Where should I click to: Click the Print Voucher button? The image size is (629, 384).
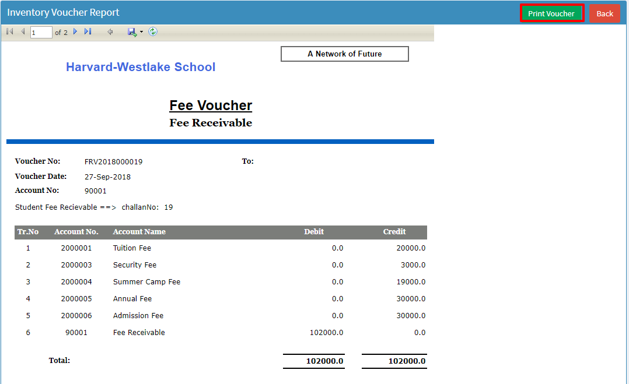[x=551, y=13]
